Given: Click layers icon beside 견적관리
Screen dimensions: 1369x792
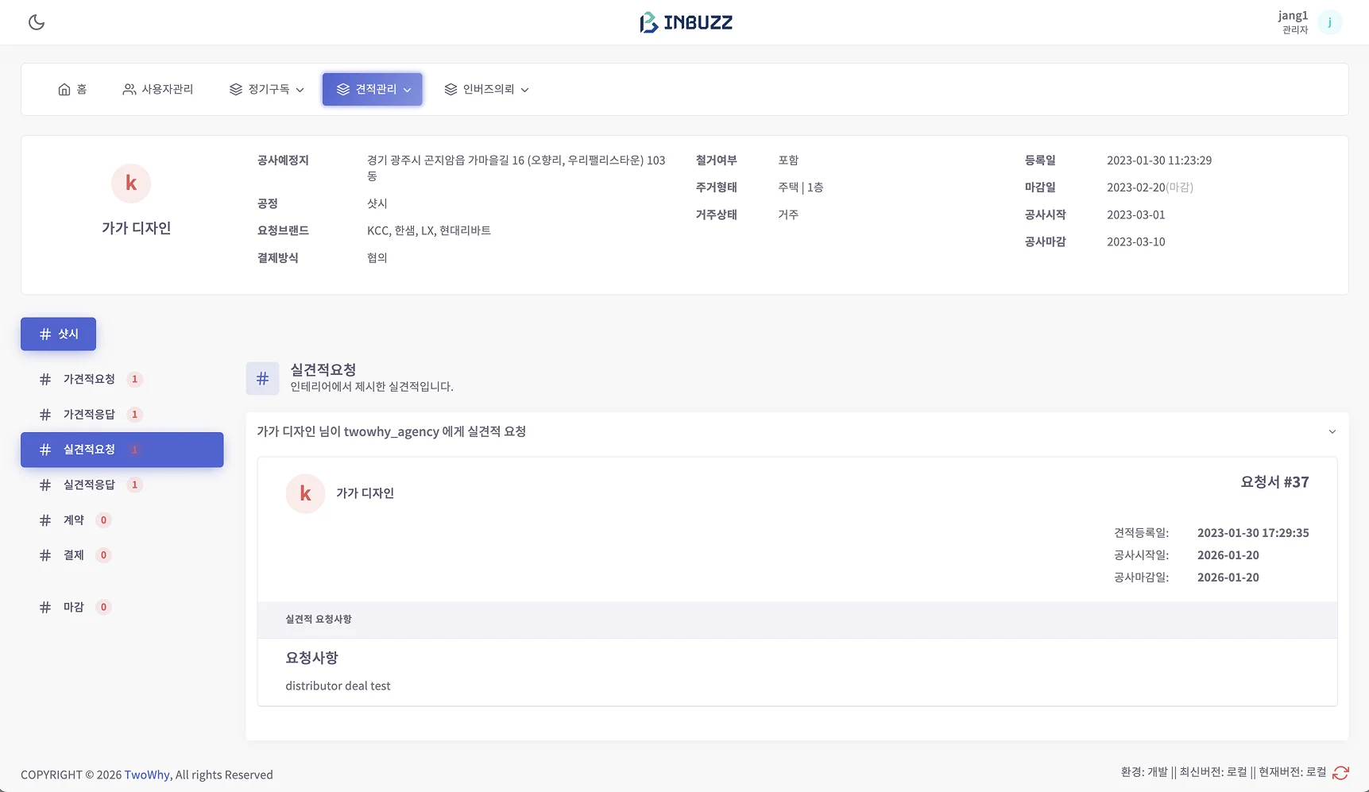Looking at the screenshot, I should point(343,89).
